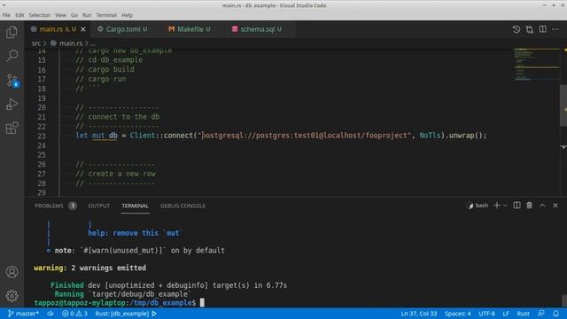Click the window menu button at title bar left
The height and width of the screenshot is (319, 567).
click(4, 5)
